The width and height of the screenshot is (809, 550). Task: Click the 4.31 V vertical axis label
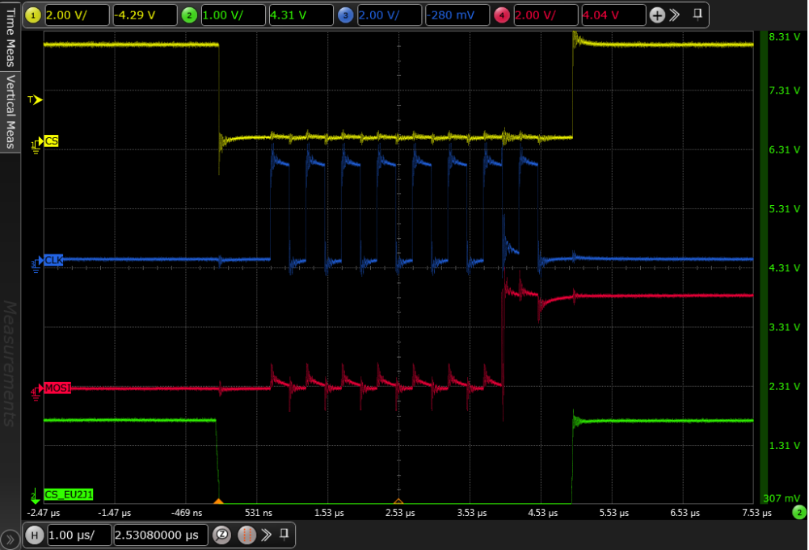point(784,268)
